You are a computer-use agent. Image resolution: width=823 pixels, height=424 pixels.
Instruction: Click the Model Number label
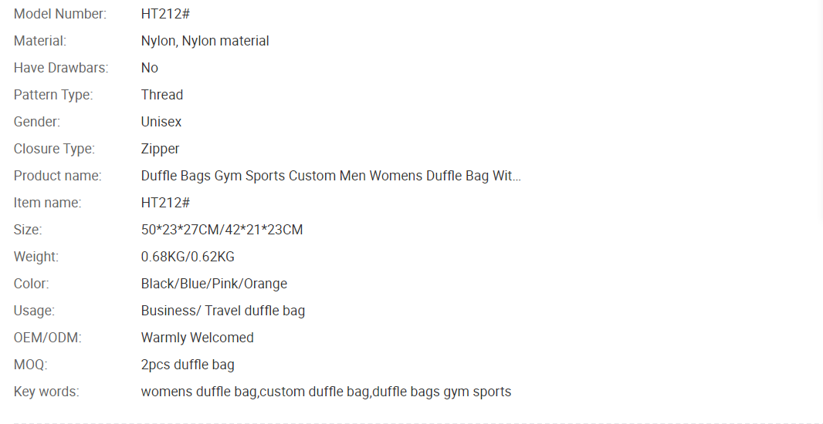pos(60,14)
